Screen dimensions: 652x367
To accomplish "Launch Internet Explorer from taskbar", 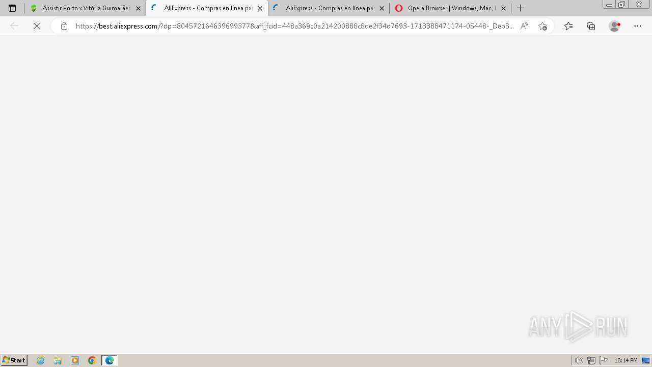I will [41, 360].
